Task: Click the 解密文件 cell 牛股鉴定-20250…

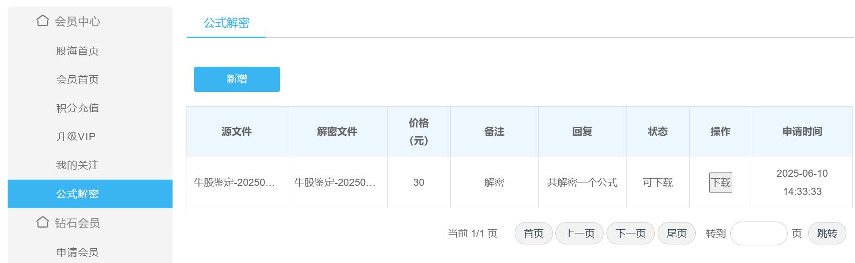Action: click(335, 182)
